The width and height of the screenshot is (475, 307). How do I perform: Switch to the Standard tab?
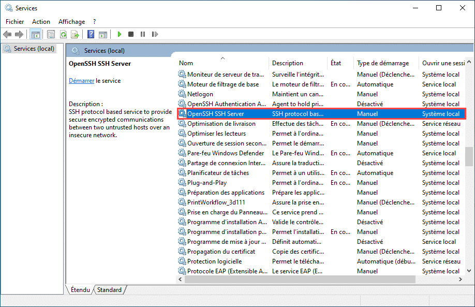[x=109, y=290]
